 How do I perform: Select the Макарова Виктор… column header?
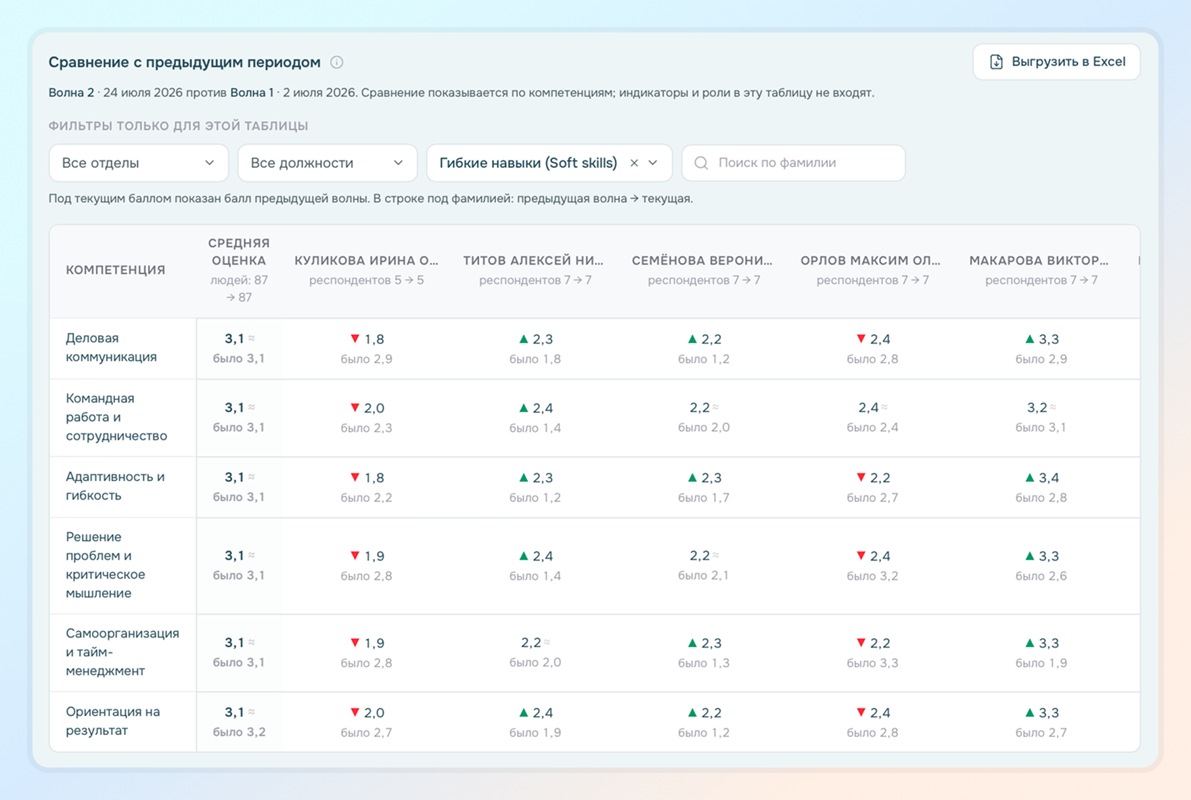click(x=1039, y=261)
